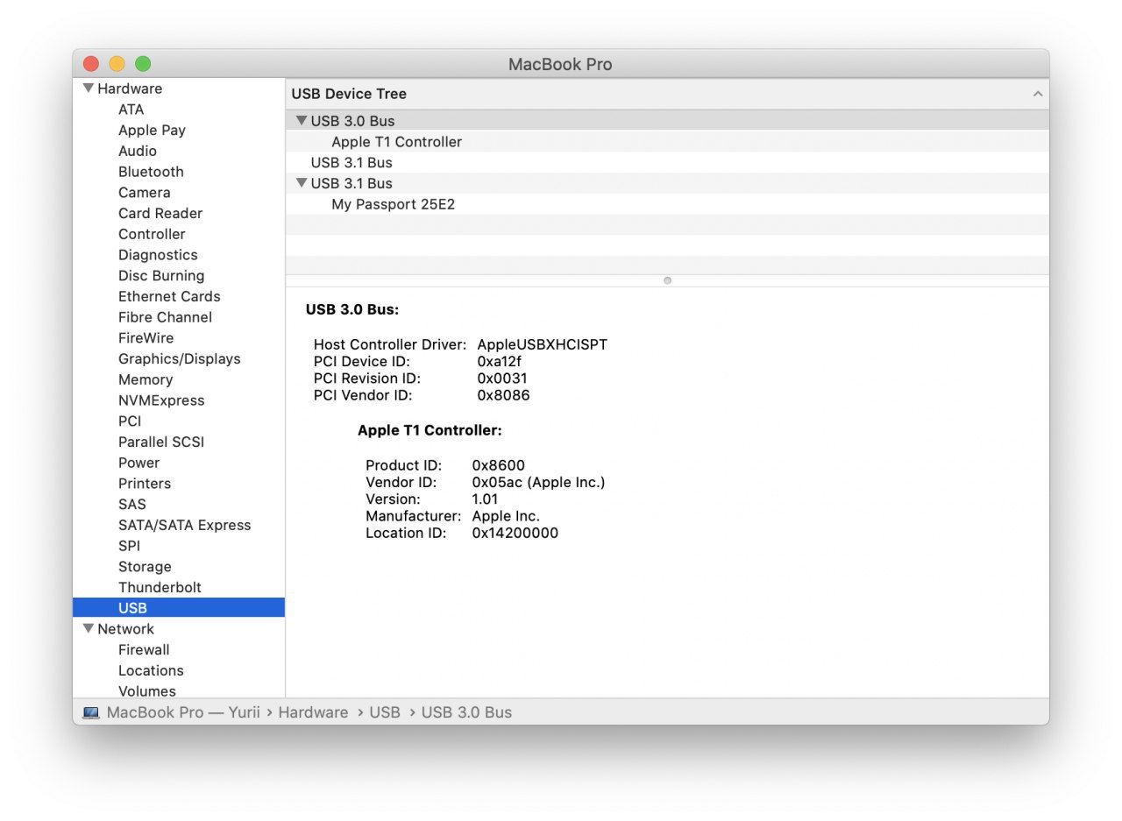Select the highlighted USB sidebar item
This screenshot has height=821, width=1122.
tap(179, 608)
